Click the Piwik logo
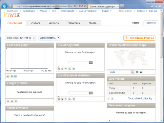 coord(11,15)
